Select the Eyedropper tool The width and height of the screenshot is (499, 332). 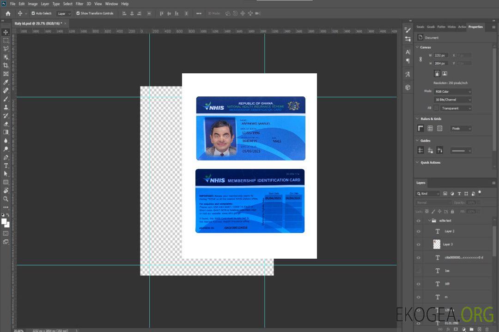point(6,82)
